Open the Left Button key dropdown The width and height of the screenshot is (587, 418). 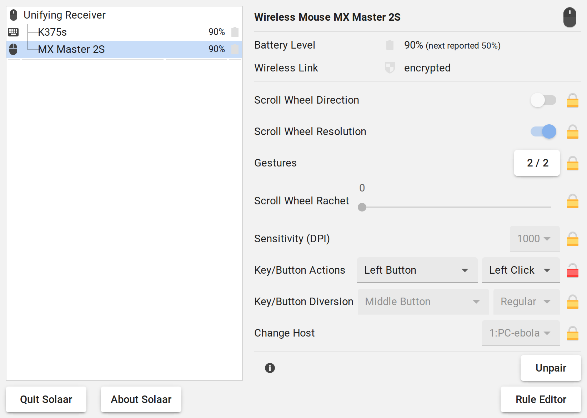click(x=417, y=270)
